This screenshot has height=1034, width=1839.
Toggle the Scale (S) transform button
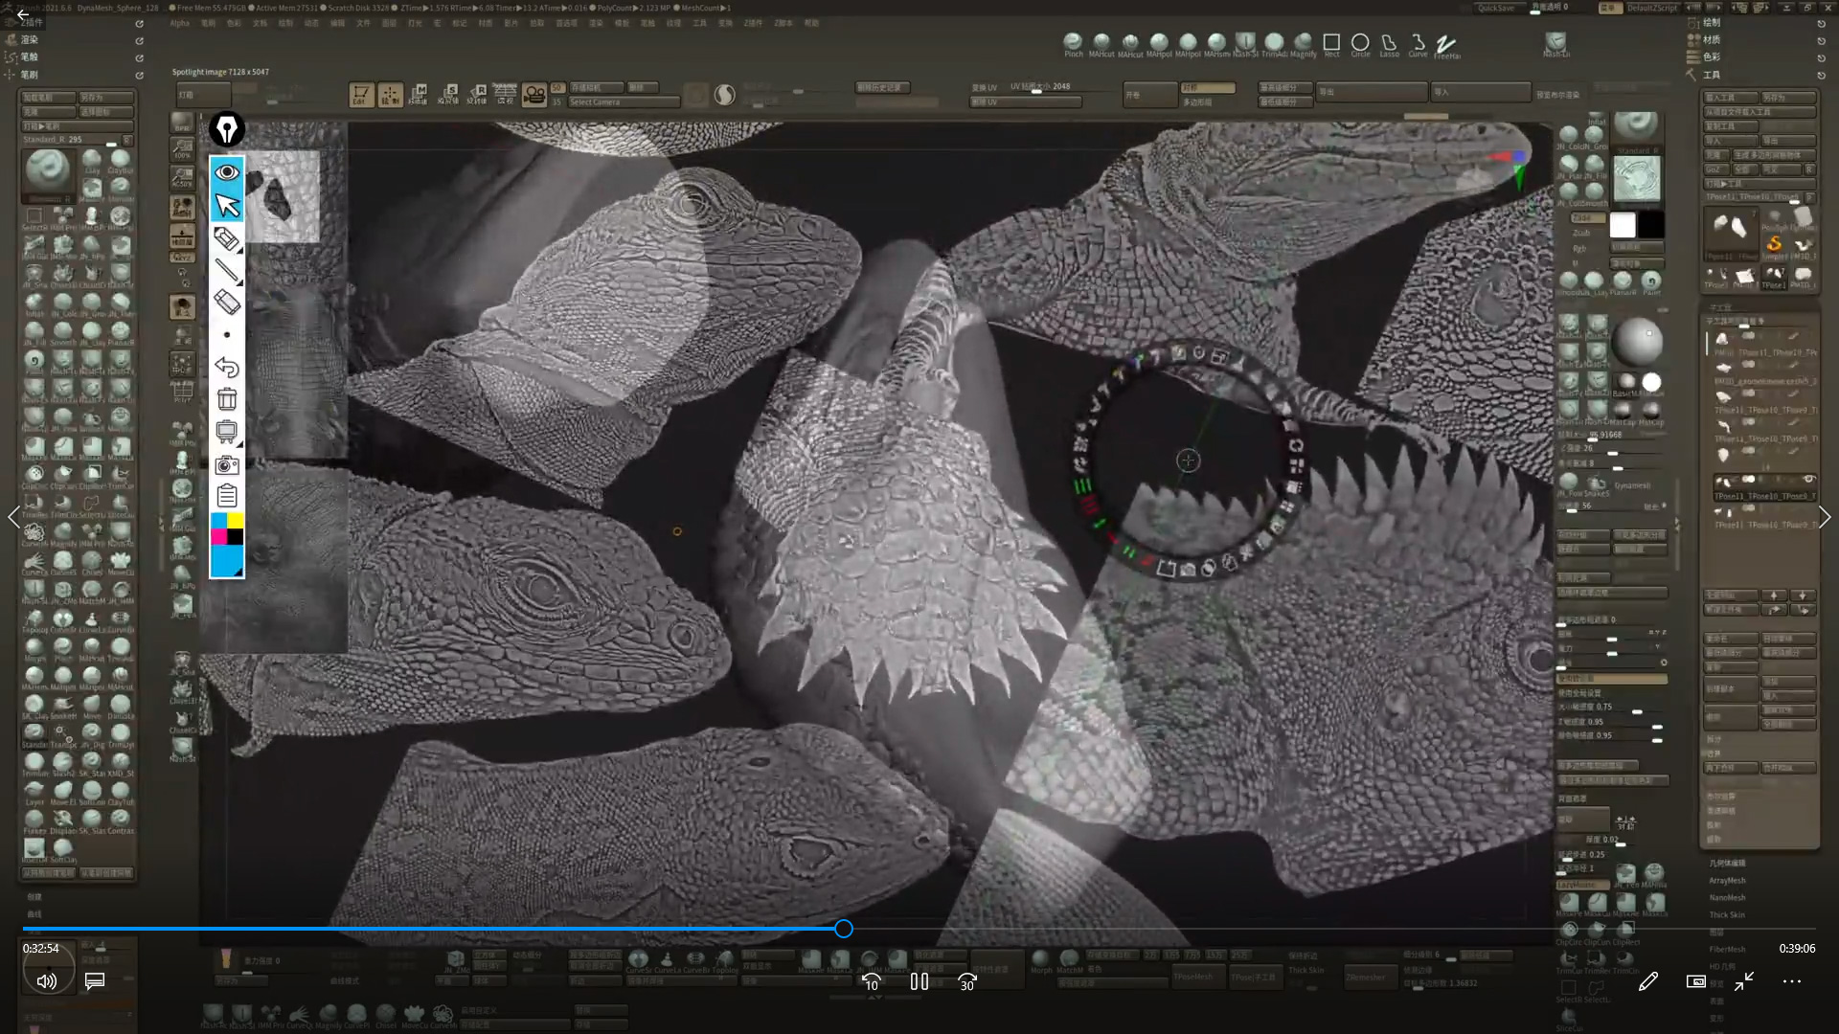(x=447, y=95)
